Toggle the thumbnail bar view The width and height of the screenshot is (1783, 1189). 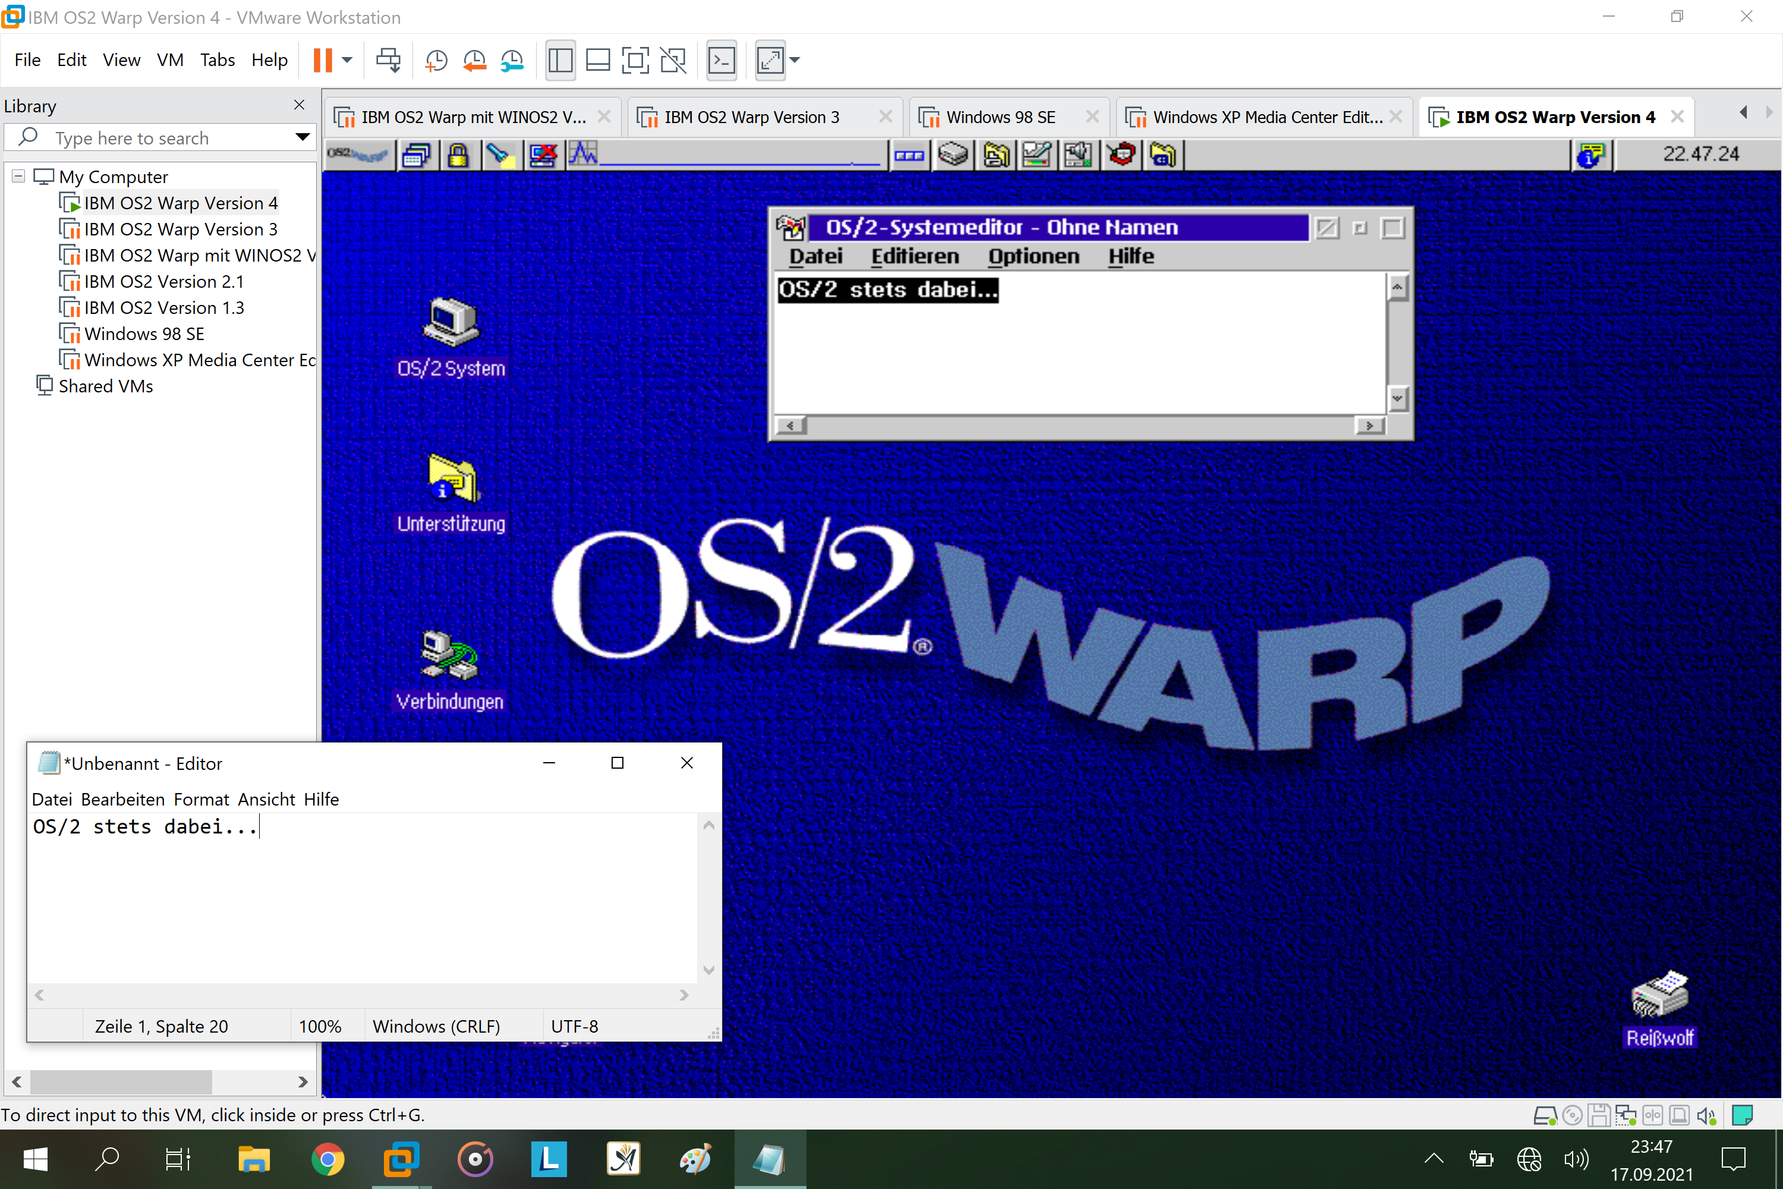tap(598, 60)
